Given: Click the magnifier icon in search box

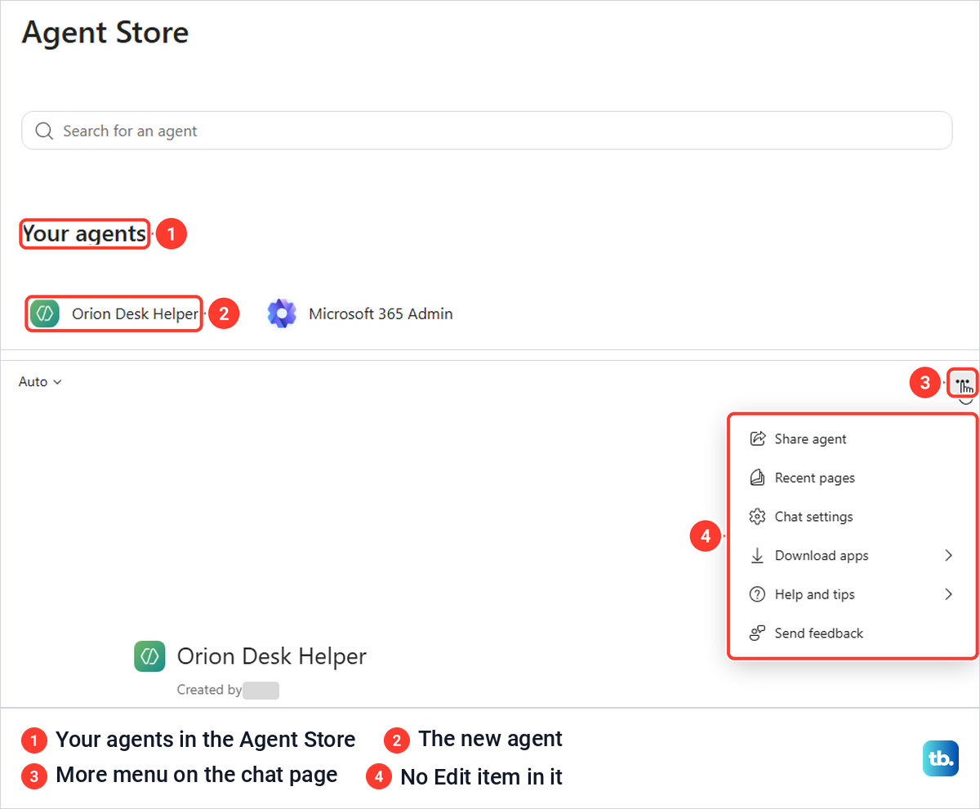Looking at the screenshot, I should click(x=43, y=131).
